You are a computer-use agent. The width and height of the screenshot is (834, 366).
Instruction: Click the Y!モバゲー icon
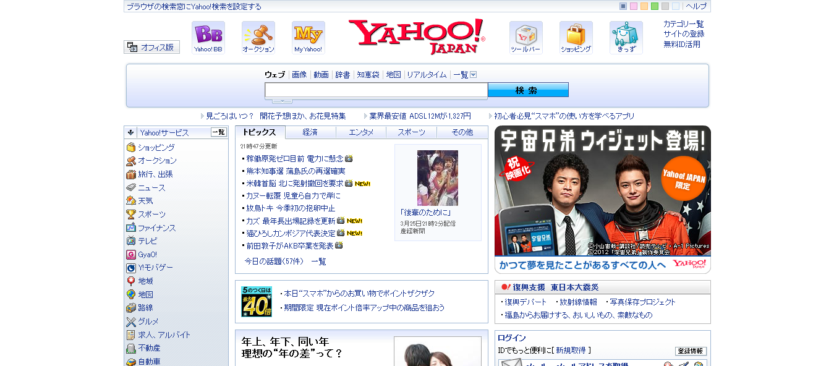point(131,268)
